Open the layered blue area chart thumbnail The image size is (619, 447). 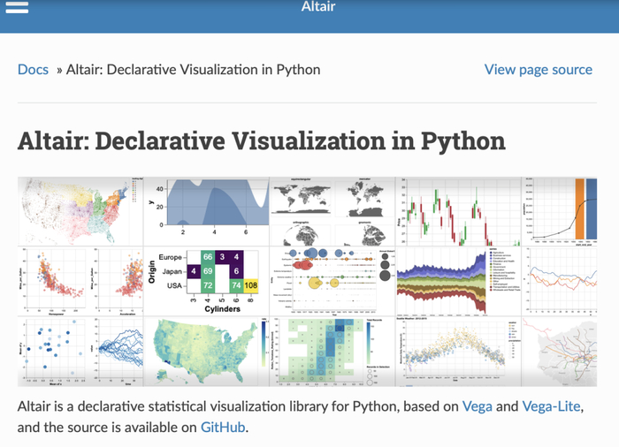(x=206, y=211)
